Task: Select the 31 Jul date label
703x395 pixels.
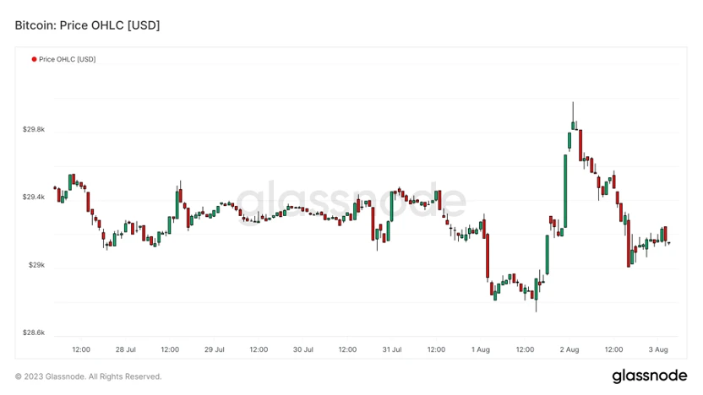Action: click(392, 349)
